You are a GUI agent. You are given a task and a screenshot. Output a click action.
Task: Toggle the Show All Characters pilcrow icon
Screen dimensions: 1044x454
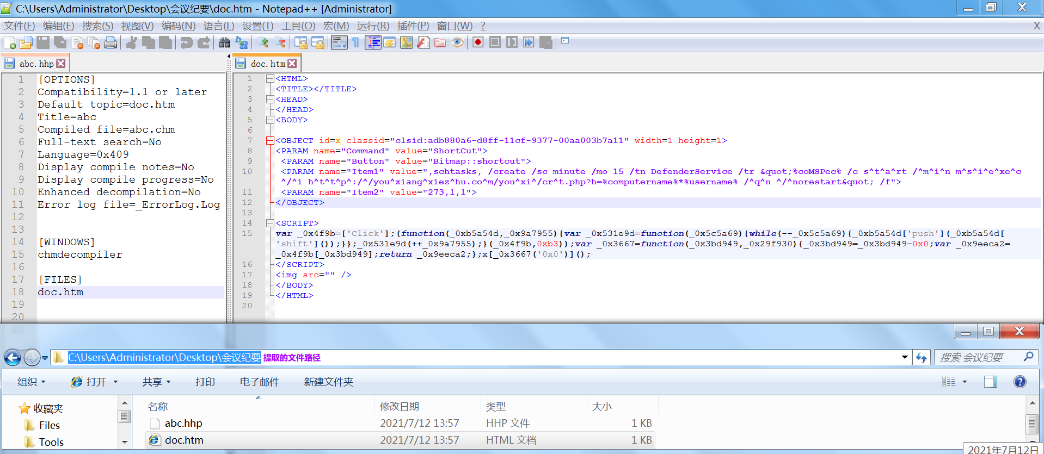coord(356,42)
